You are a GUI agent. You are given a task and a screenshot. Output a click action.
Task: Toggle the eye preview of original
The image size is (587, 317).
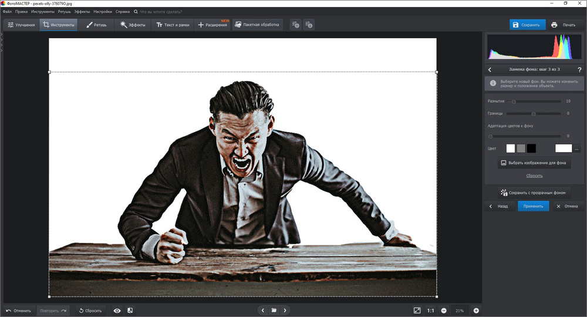[117, 311]
